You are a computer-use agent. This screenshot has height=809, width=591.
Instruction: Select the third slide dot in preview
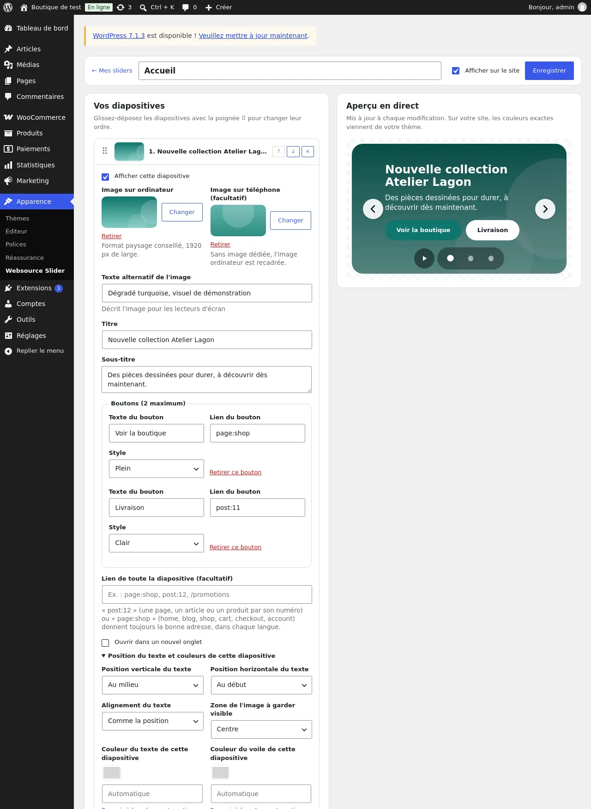[x=491, y=258]
